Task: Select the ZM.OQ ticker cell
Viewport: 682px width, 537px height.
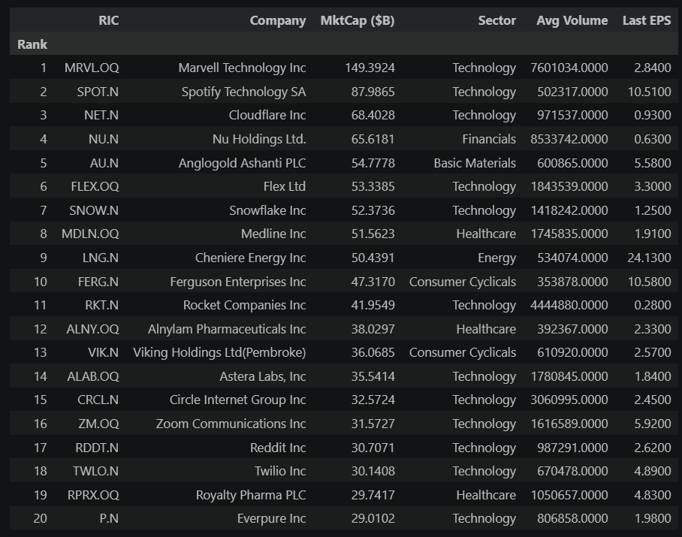Action: [98, 424]
